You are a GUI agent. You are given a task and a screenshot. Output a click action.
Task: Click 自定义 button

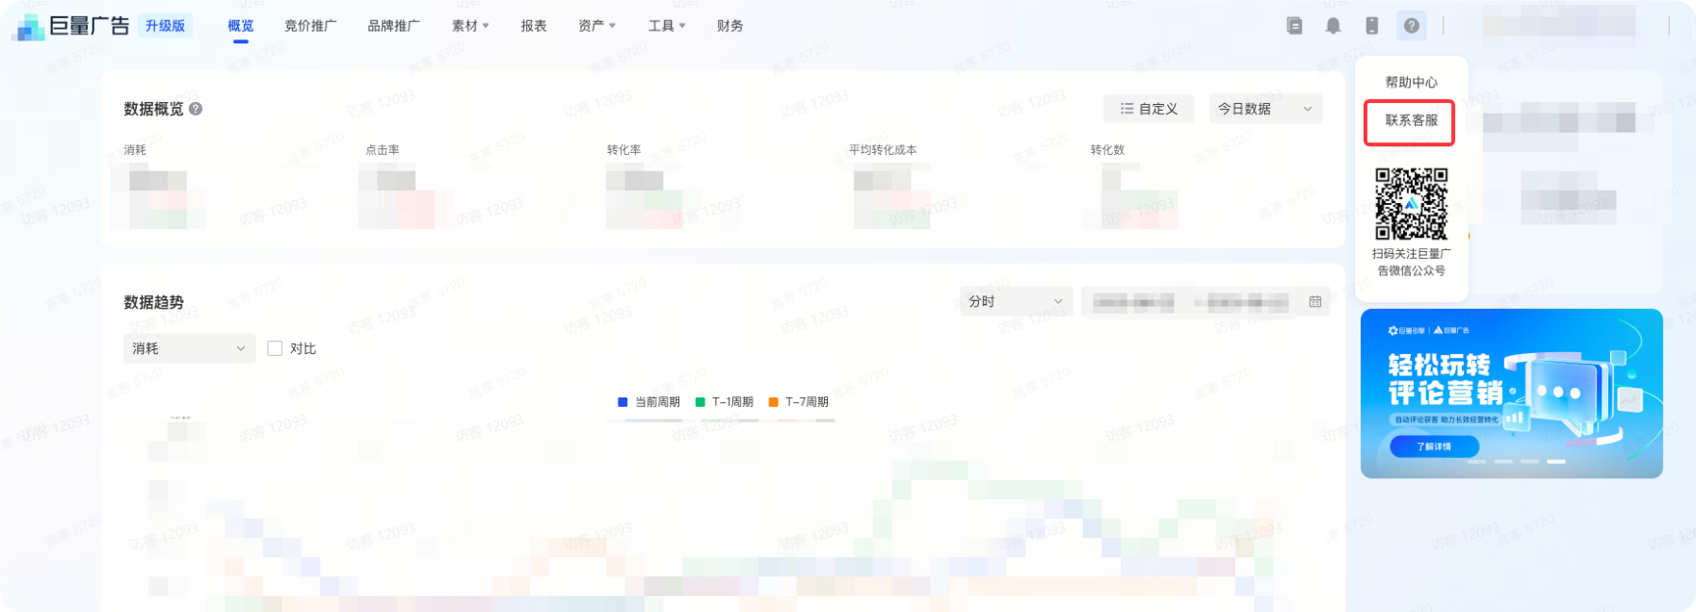[1149, 109]
